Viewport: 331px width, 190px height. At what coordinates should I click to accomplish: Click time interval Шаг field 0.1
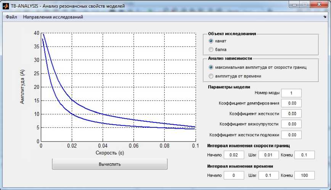(268, 176)
